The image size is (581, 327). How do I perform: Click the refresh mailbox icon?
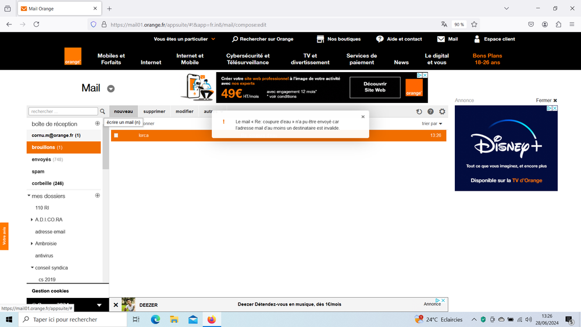tap(419, 112)
